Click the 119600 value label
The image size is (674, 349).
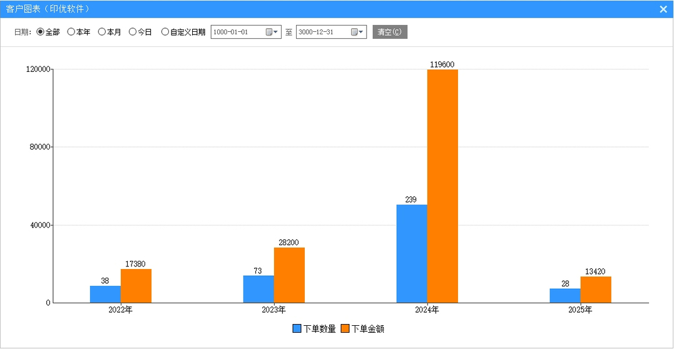[442, 64]
